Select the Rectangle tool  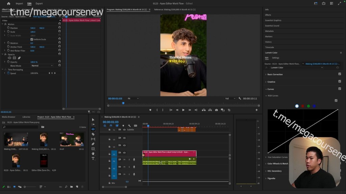pyautogui.click(x=93, y=149)
